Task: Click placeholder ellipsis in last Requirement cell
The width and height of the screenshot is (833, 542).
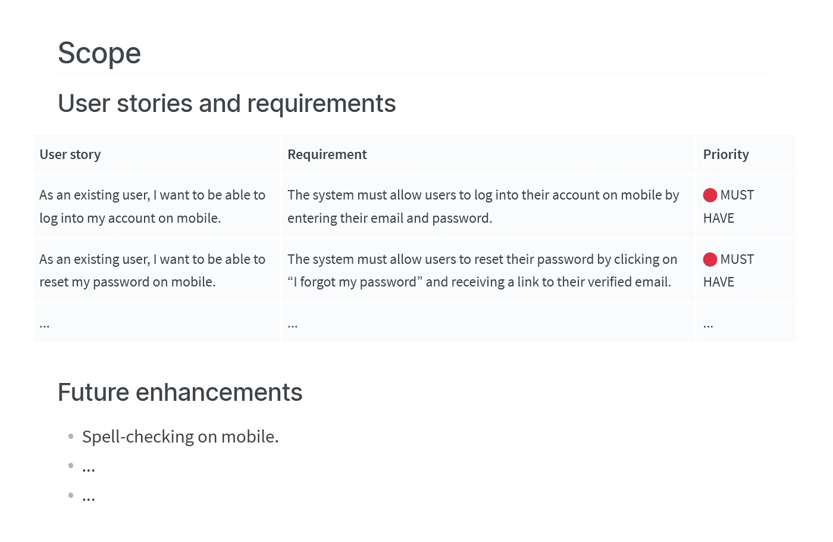Action: (x=292, y=325)
